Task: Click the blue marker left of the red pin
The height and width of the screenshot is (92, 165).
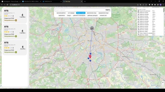Action: click(88, 58)
